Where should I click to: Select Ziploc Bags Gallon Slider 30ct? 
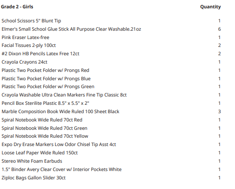pos(34,178)
